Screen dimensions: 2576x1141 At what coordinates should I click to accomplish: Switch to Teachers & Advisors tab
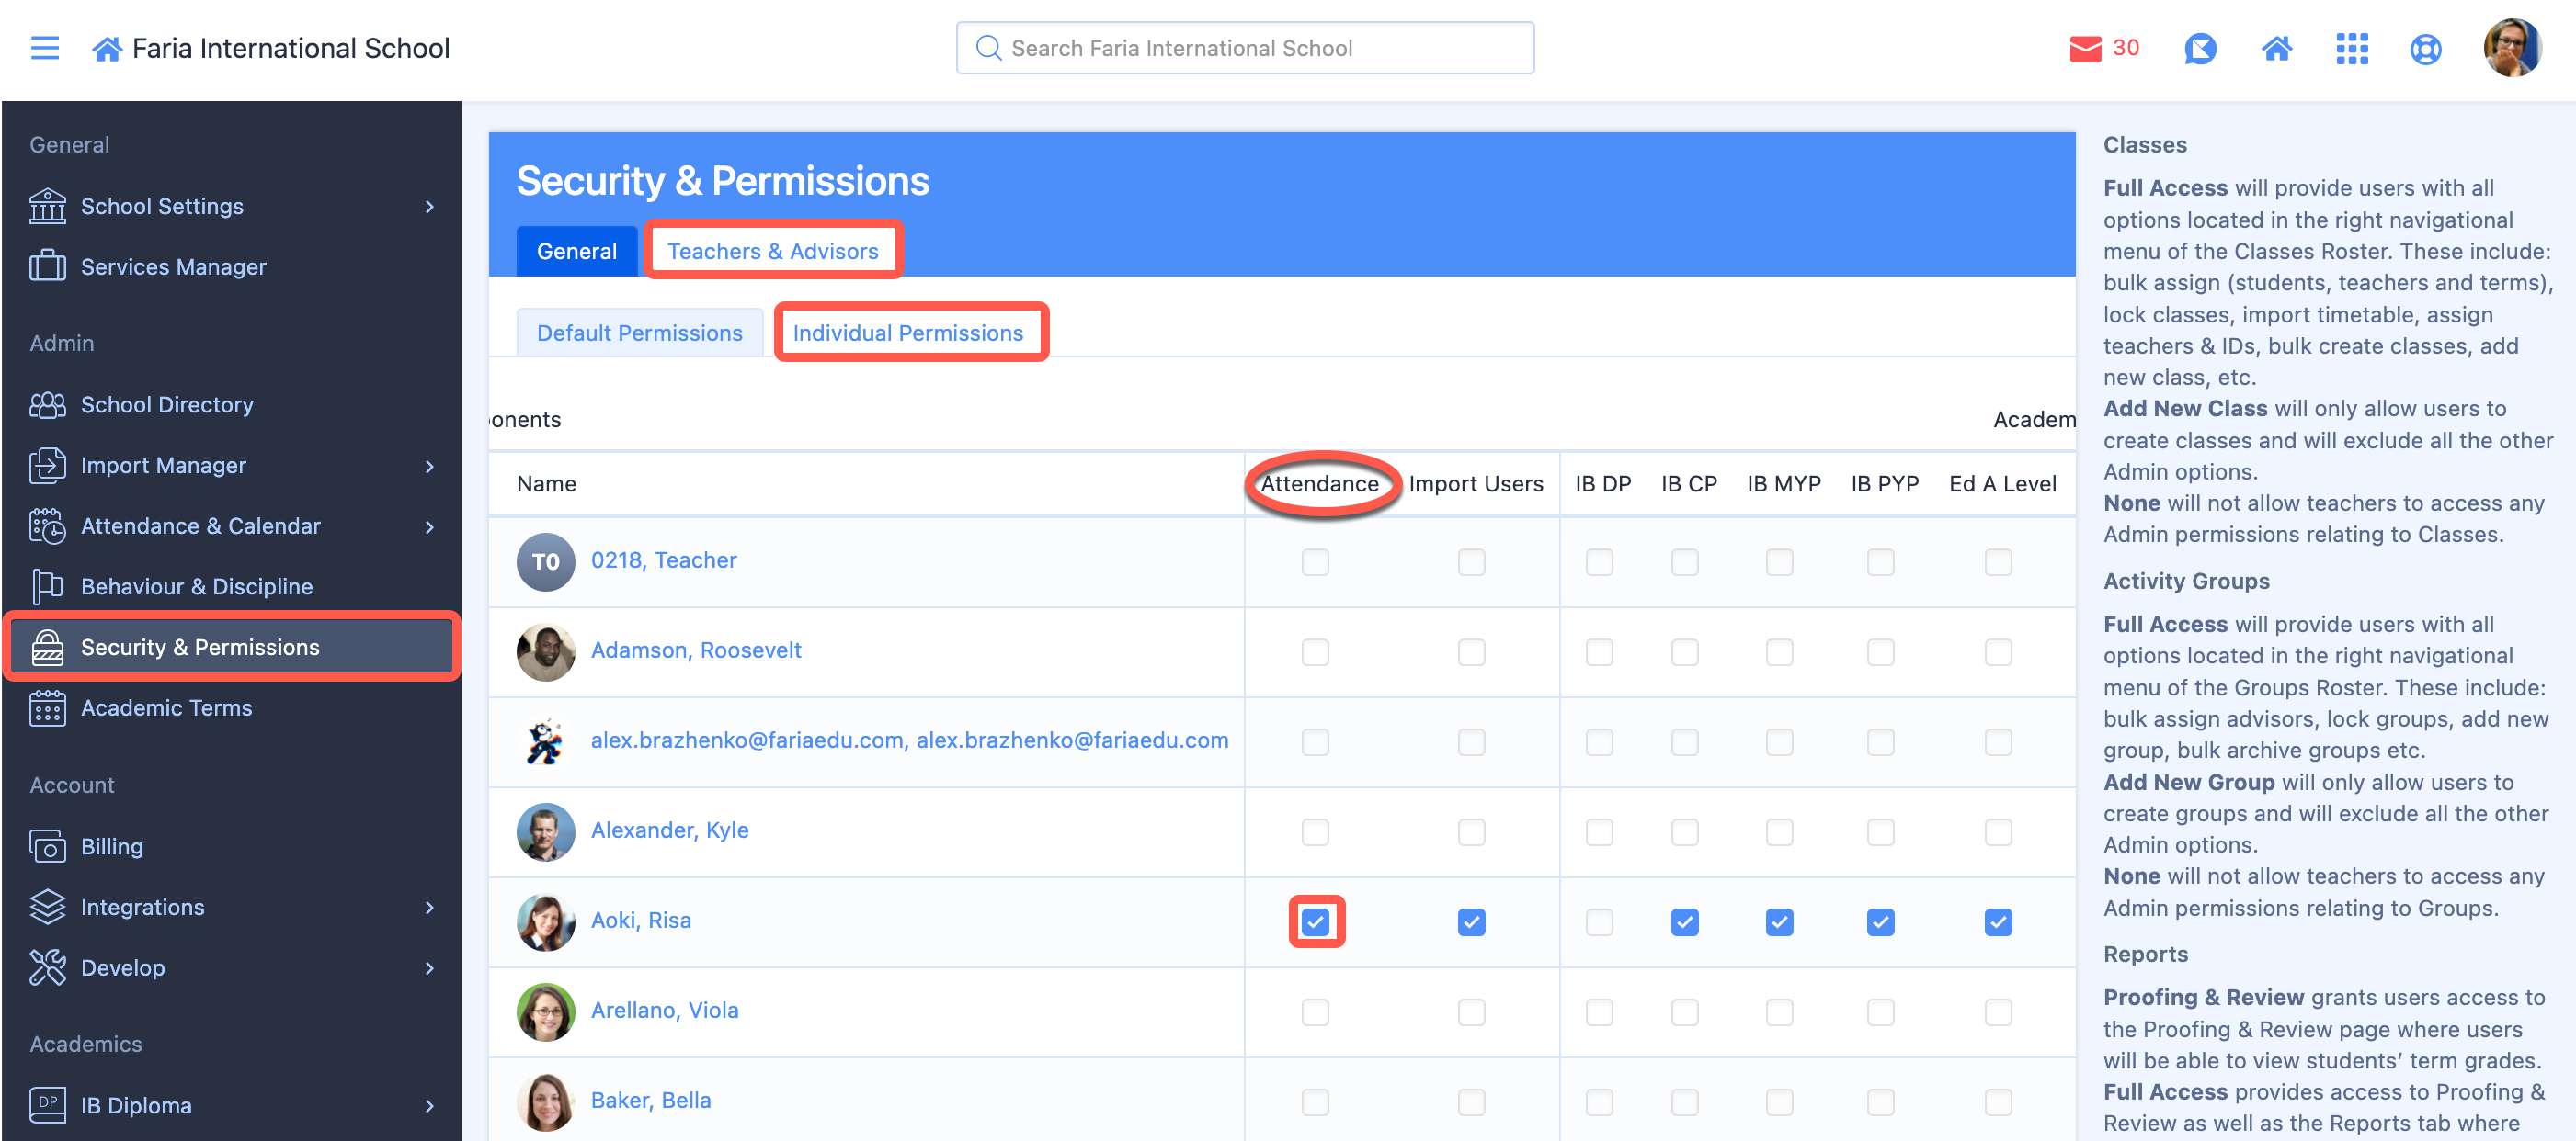[772, 251]
